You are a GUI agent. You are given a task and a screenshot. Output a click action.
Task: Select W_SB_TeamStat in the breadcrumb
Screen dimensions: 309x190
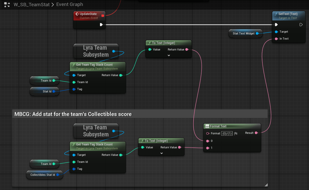click(x=31, y=4)
